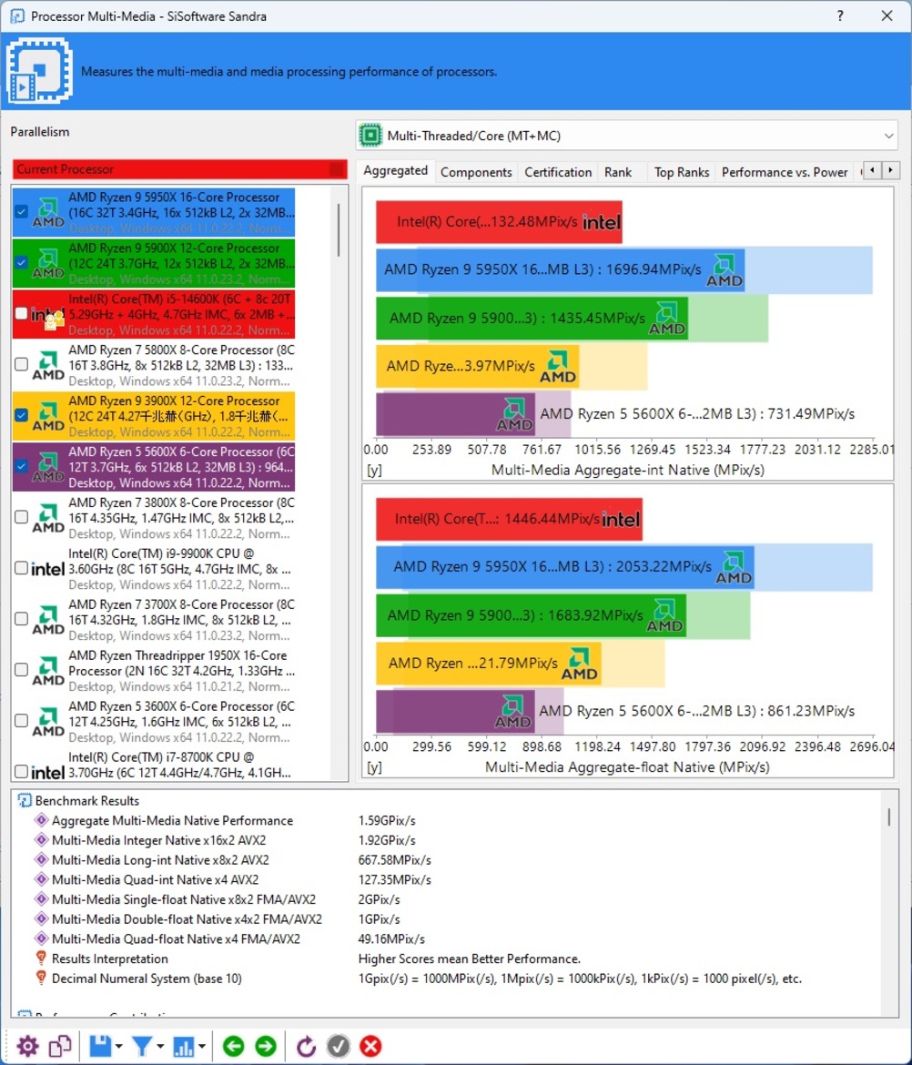
Task: Switch to the Components tab
Action: (x=476, y=173)
